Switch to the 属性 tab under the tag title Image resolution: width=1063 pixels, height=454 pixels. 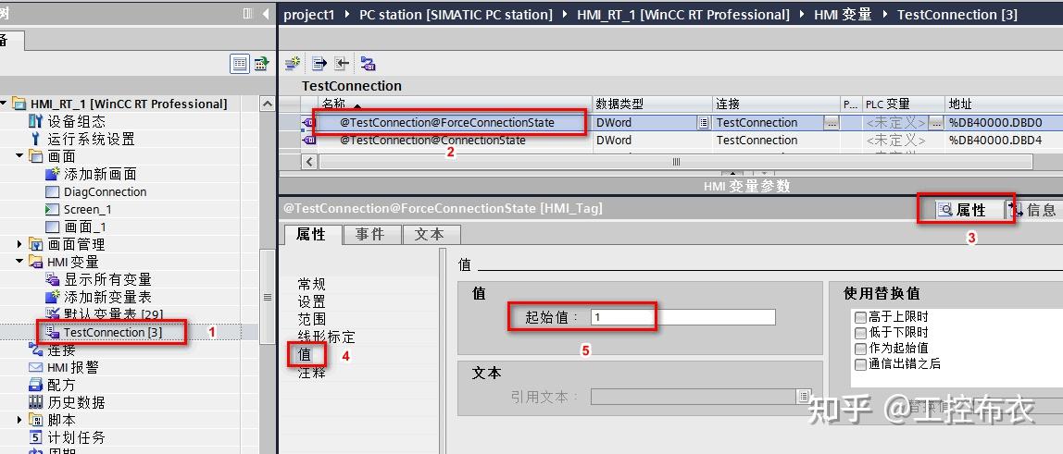pyautogui.click(x=312, y=234)
